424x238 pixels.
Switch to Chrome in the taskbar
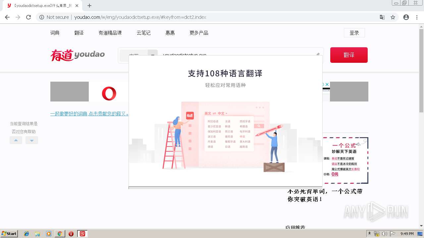click(x=60, y=234)
